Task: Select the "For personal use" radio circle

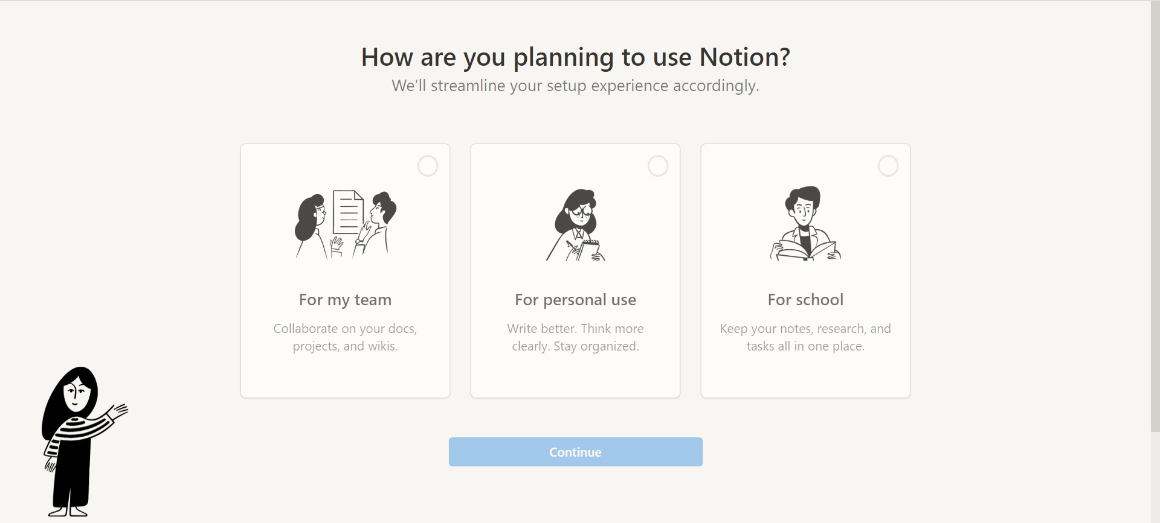Action: pos(658,166)
